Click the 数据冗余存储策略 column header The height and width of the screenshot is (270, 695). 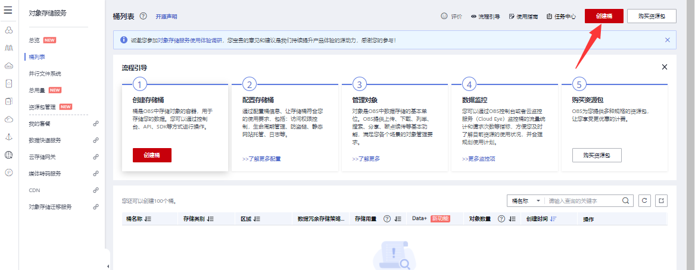pos(321,219)
